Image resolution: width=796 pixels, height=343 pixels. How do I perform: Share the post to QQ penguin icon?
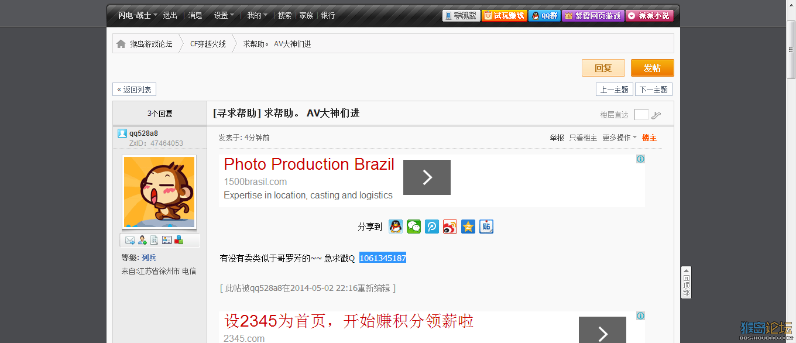[396, 227]
